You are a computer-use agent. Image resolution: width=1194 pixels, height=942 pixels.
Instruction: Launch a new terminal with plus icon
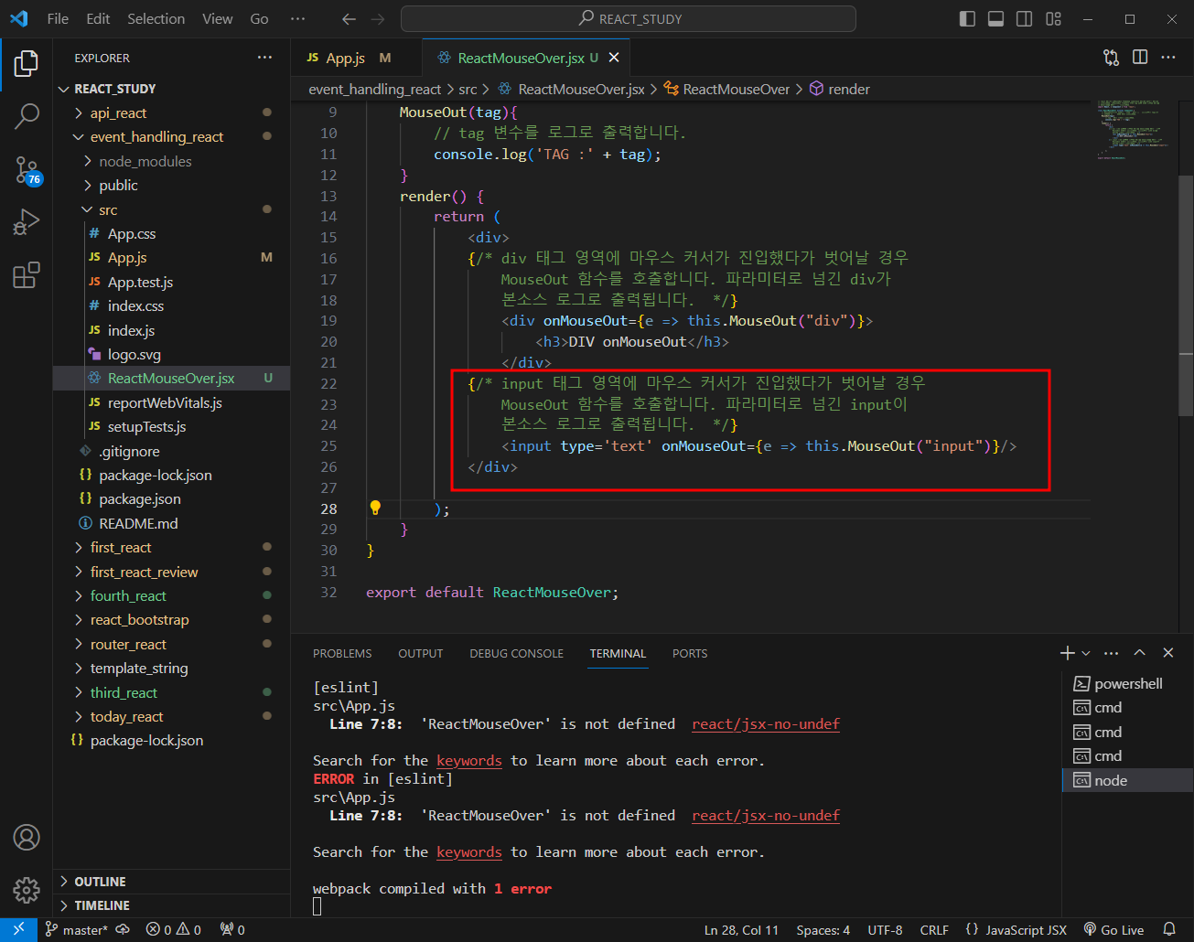coord(1067,653)
